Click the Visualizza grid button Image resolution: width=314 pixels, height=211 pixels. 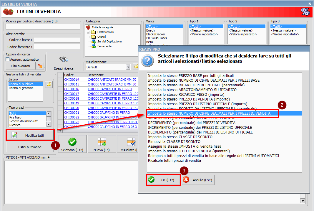point(128,144)
